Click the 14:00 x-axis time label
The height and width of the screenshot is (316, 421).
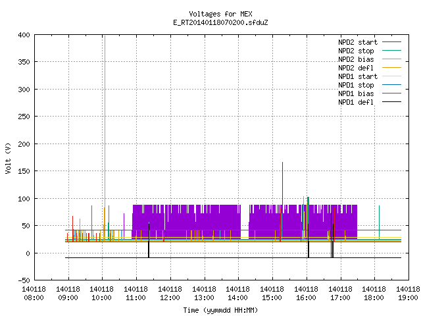pos(238,298)
